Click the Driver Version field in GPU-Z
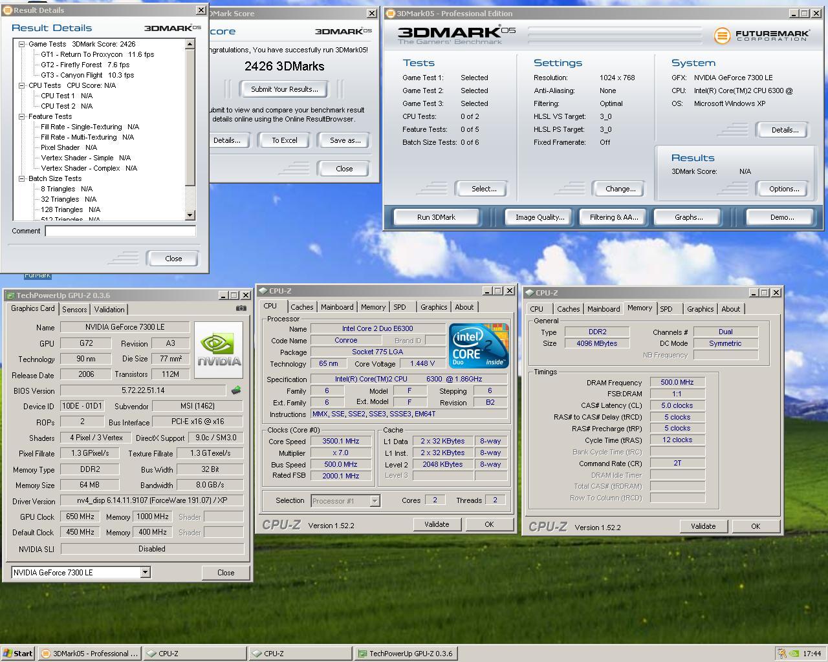Screen dimensions: 828x662 pos(152,500)
